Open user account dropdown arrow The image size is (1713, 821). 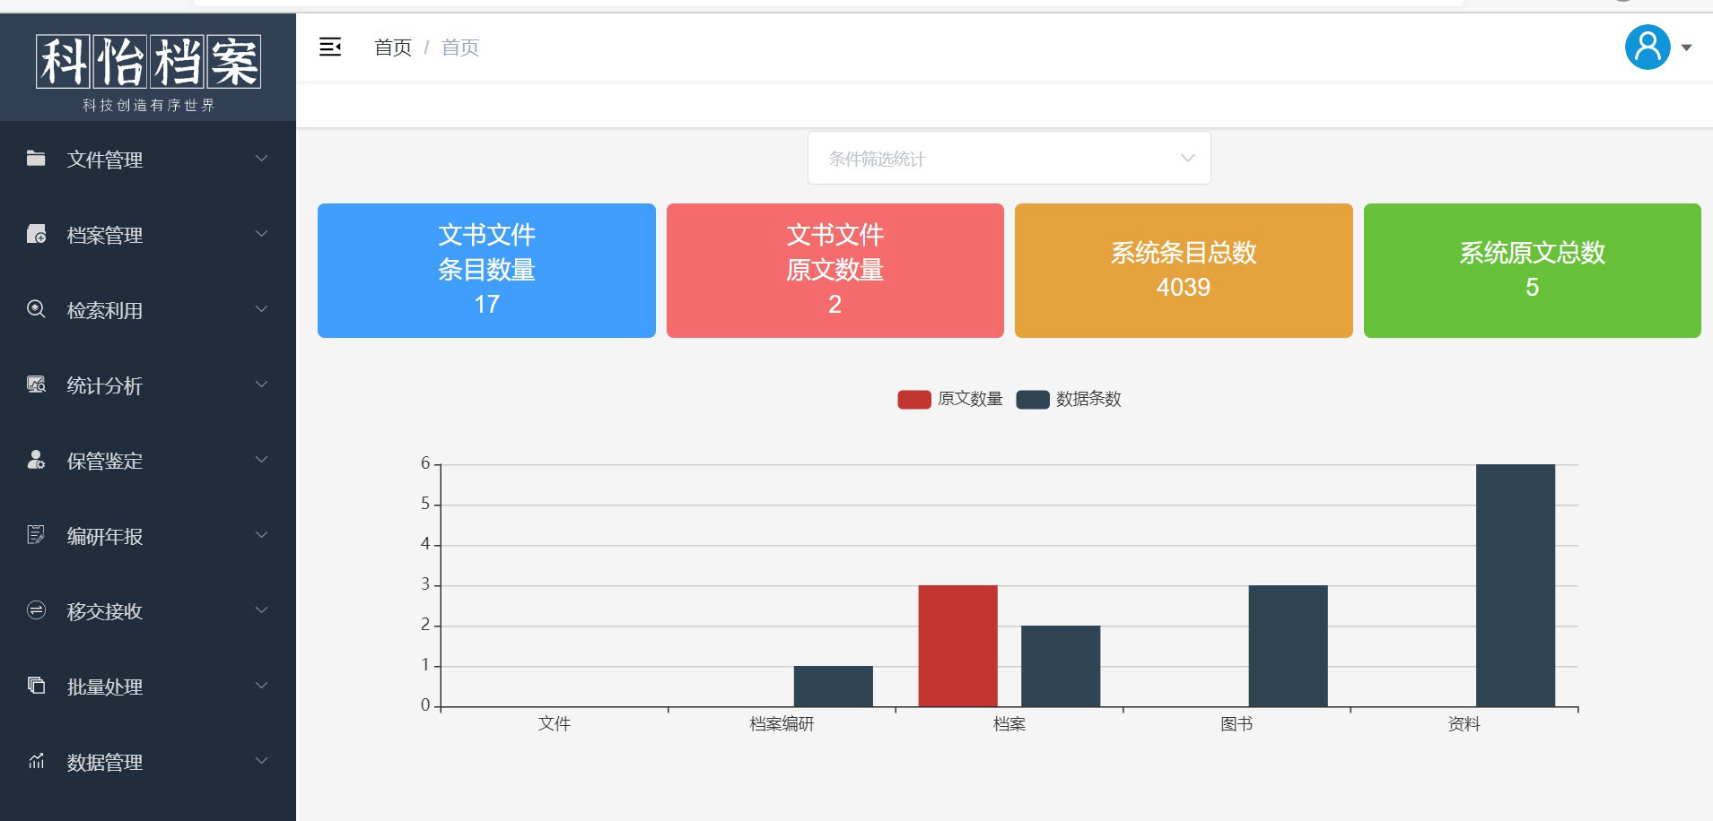(1687, 48)
